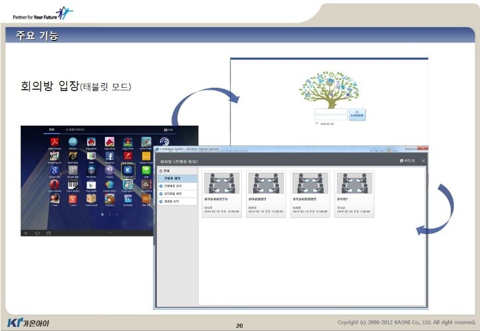This screenshot has width=480, height=331.
Task: Open the highlighted K conference app icon
Action: point(128,171)
